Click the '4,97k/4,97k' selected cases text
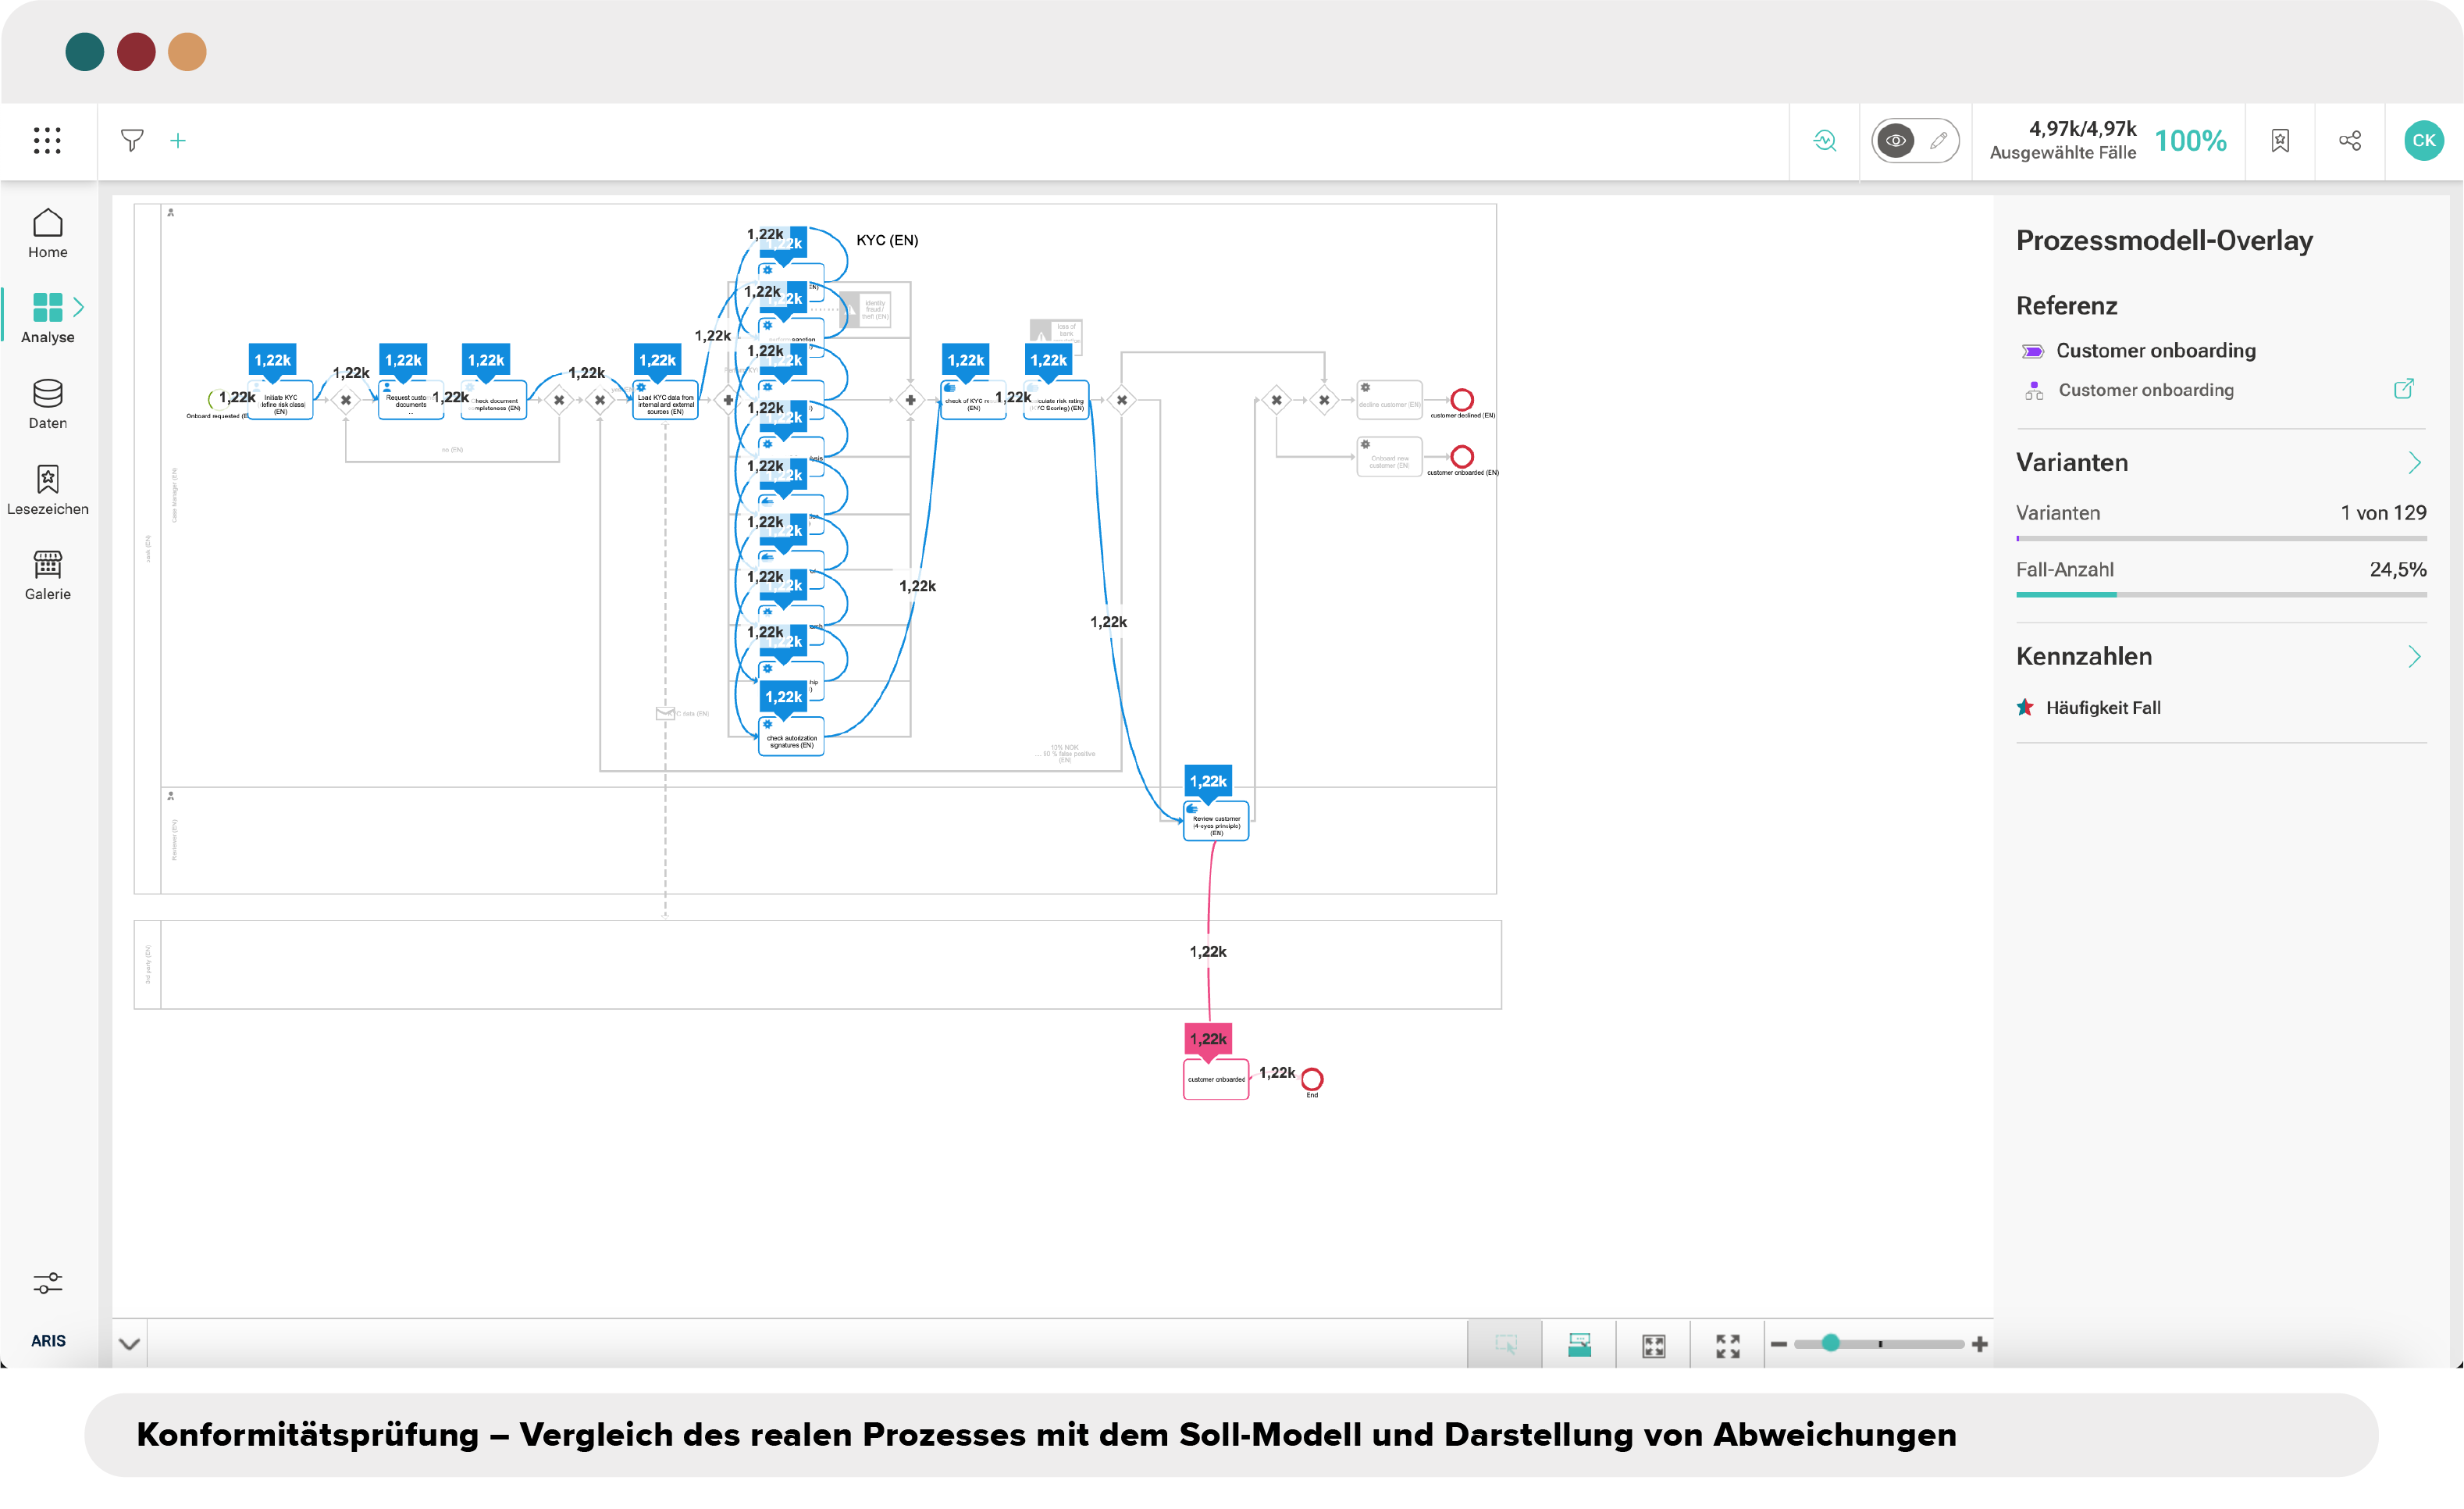 pyautogui.click(x=2082, y=129)
